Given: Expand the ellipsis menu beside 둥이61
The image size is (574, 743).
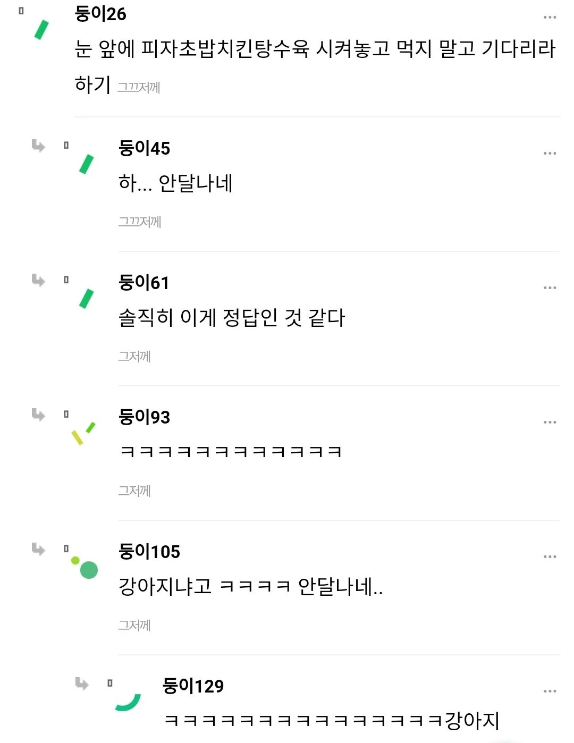Looking at the screenshot, I should point(550,288).
